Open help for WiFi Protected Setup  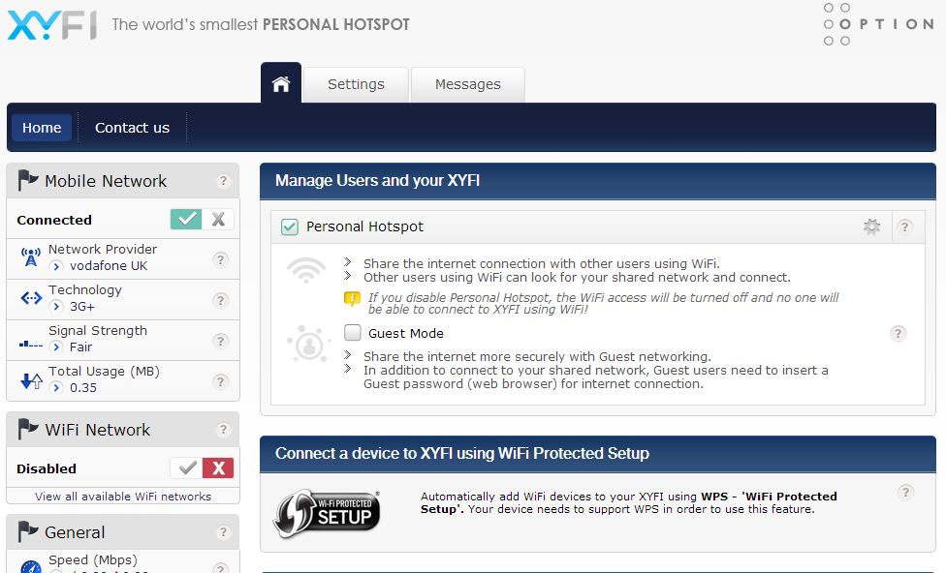(905, 493)
